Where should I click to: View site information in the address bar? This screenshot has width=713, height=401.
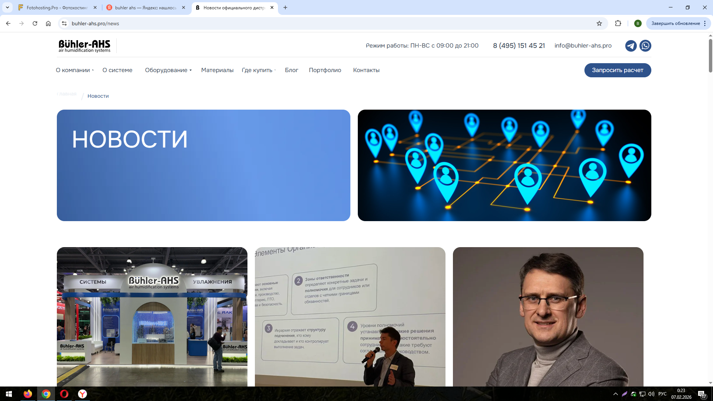[x=64, y=23]
